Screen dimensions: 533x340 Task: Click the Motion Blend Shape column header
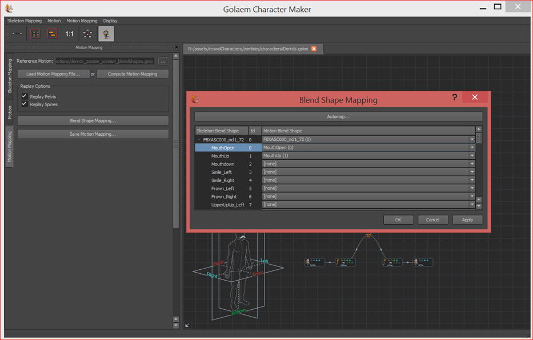(368, 131)
